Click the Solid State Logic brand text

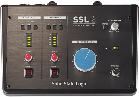(x=69, y=84)
